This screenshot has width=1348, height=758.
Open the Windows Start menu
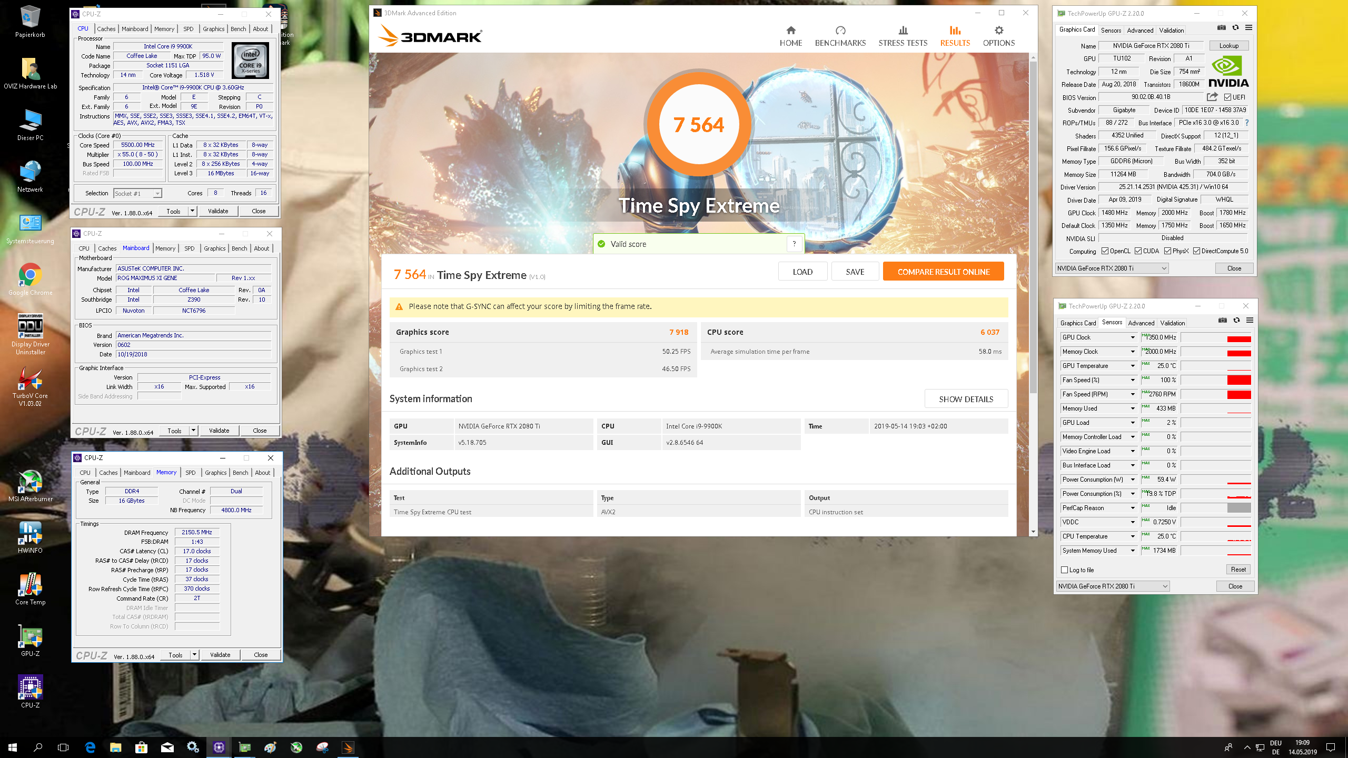click(13, 747)
